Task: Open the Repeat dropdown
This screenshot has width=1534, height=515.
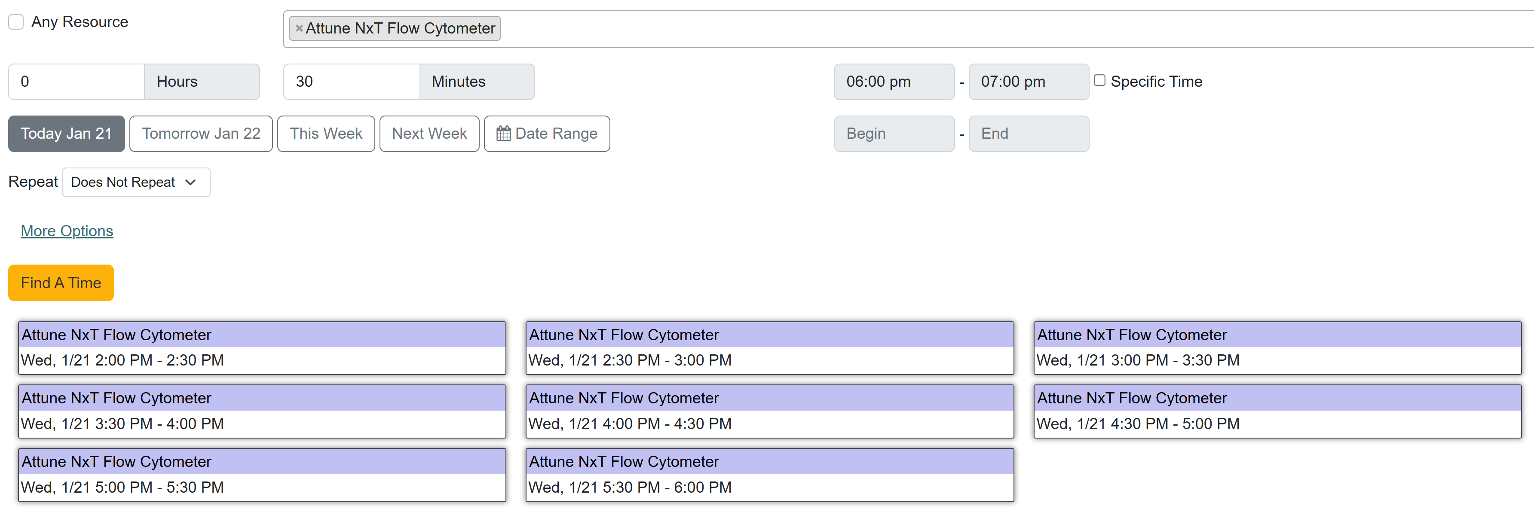Action: point(136,182)
